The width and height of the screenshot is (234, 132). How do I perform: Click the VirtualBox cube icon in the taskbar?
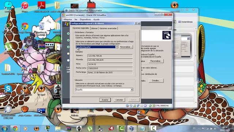click(x=132, y=128)
